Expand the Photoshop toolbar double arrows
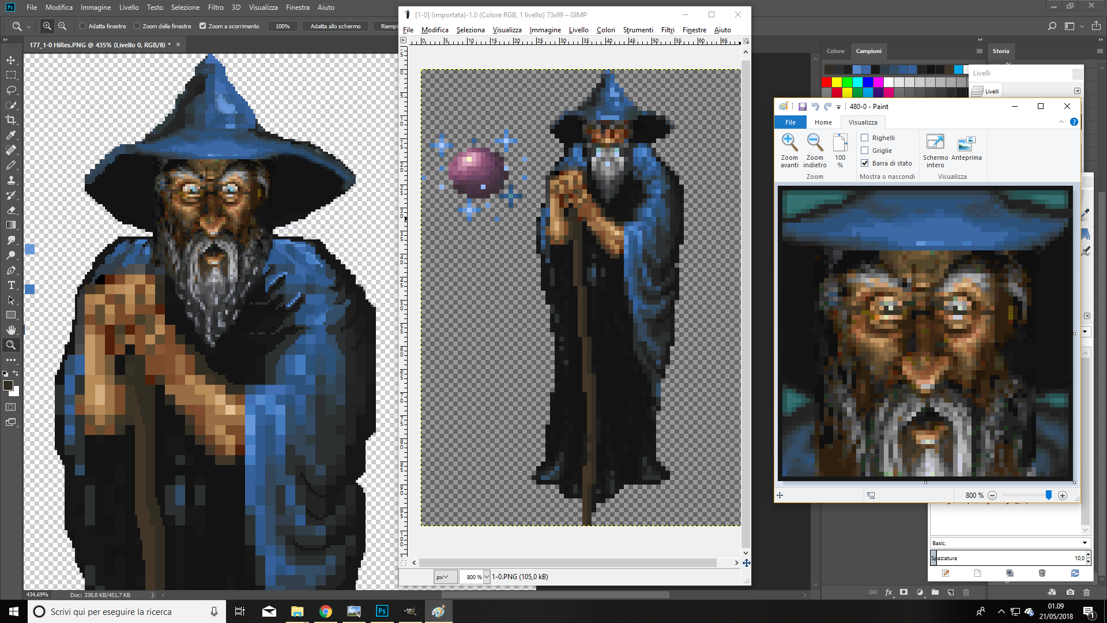 5,40
